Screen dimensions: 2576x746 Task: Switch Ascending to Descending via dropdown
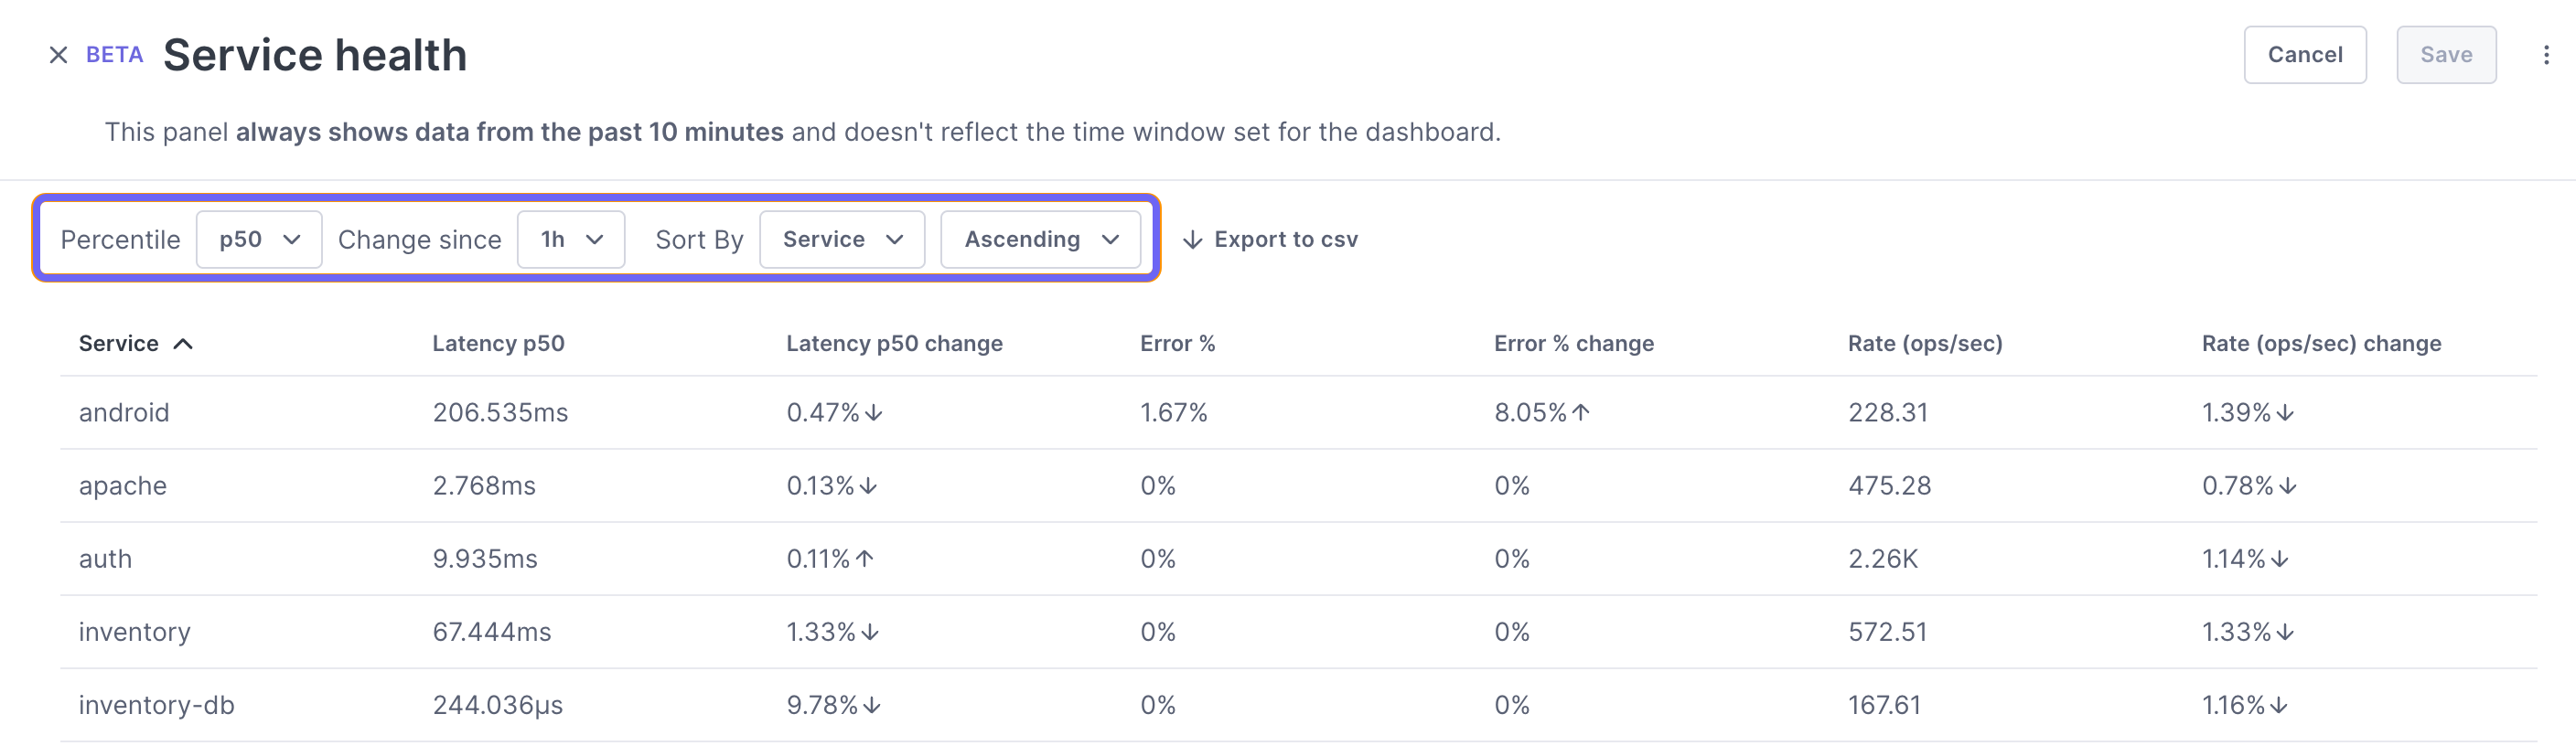click(x=1041, y=239)
